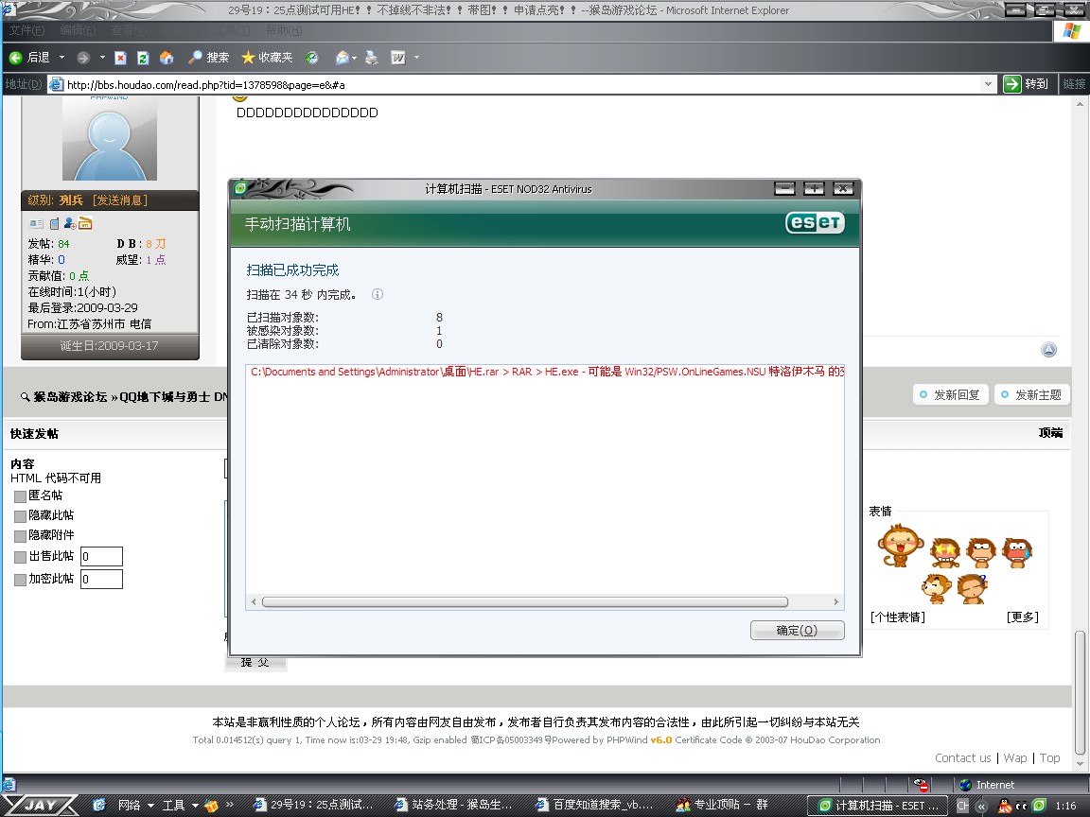Insert the crying monkey emoticon
Image resolution: width=1090 pixels, height=817 pixels.
tap(1016, 553)
